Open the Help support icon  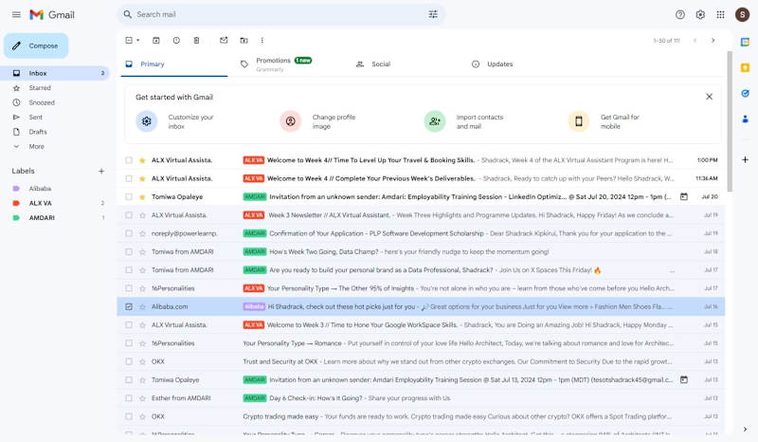pyautogui.click(x=680, y=14)
